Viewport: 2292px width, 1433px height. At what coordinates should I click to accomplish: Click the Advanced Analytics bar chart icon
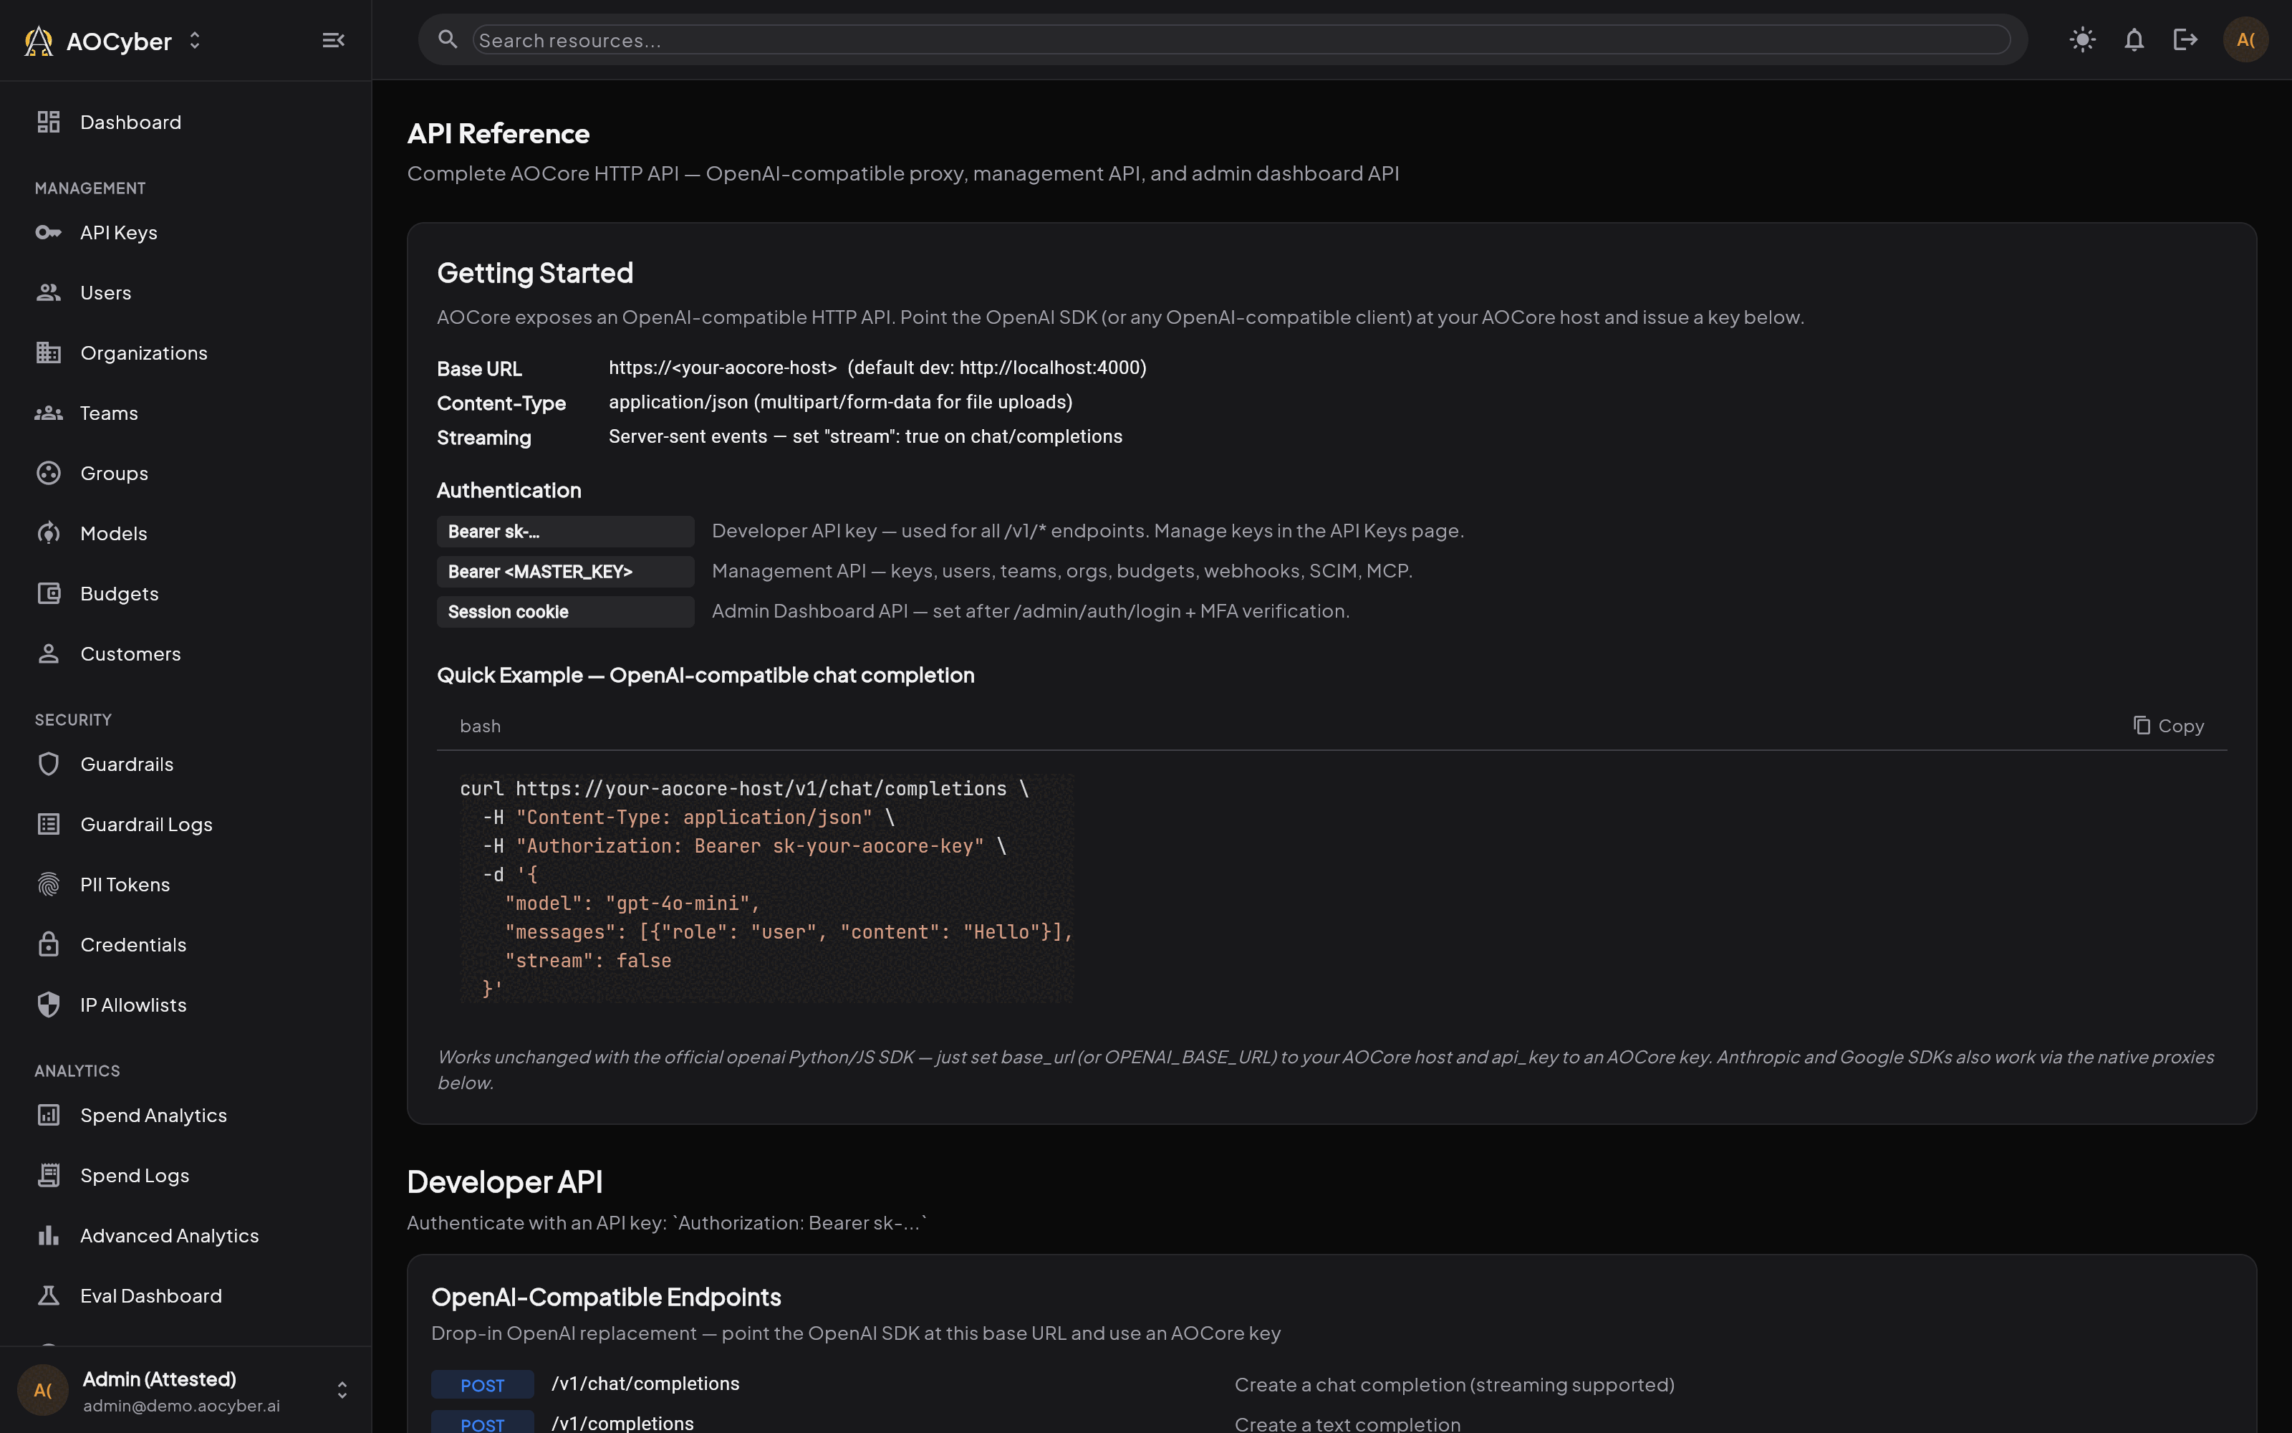tap(48, 1236)
